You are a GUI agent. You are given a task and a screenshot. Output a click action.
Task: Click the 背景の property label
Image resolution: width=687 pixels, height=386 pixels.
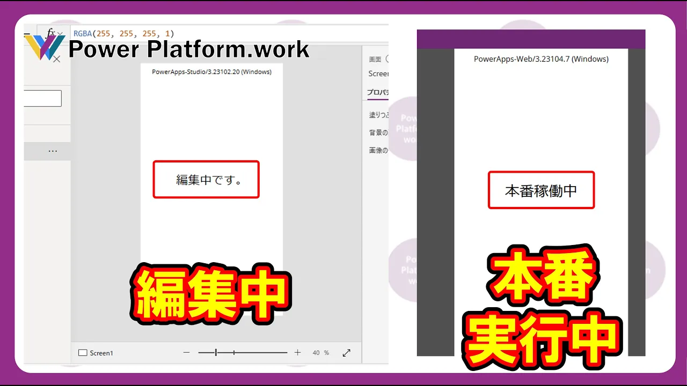[x=378, y=132]
